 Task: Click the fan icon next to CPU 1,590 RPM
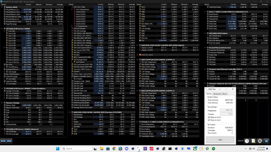pos(140,41)
